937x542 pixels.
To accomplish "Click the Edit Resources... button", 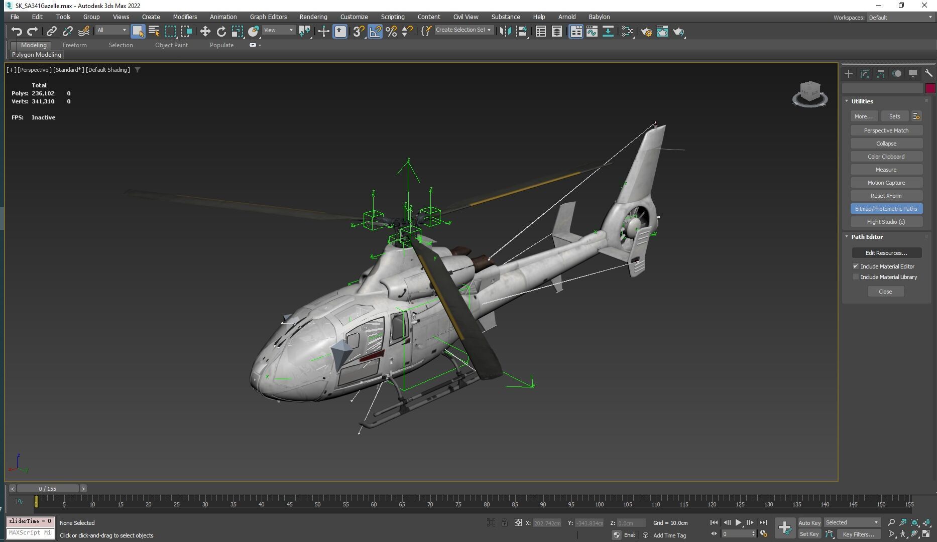I will click(x=886, y=253).
